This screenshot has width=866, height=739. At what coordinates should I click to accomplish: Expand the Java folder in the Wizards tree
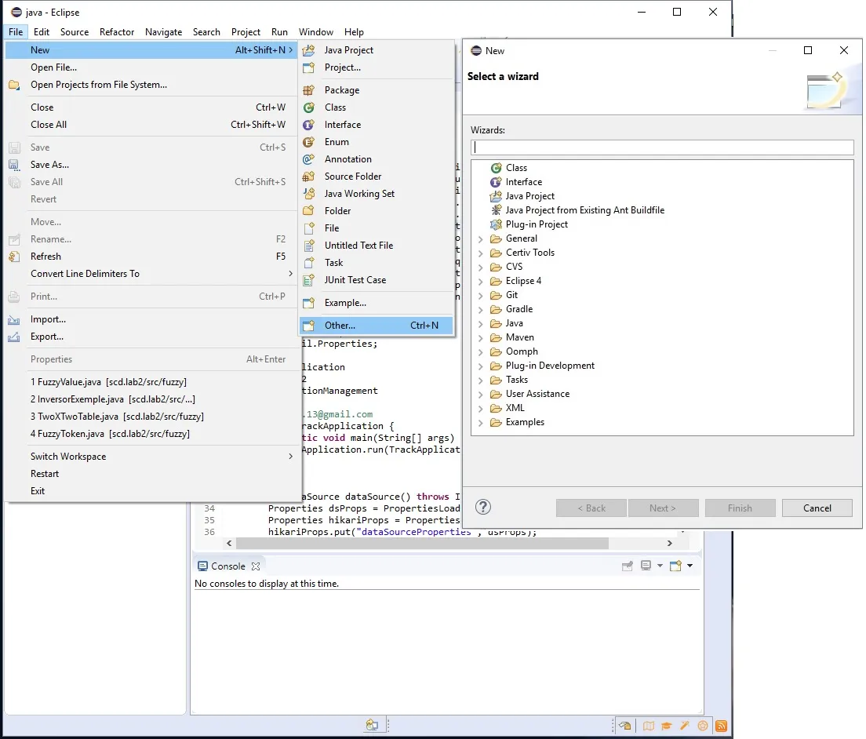click(x=481, y=324)
